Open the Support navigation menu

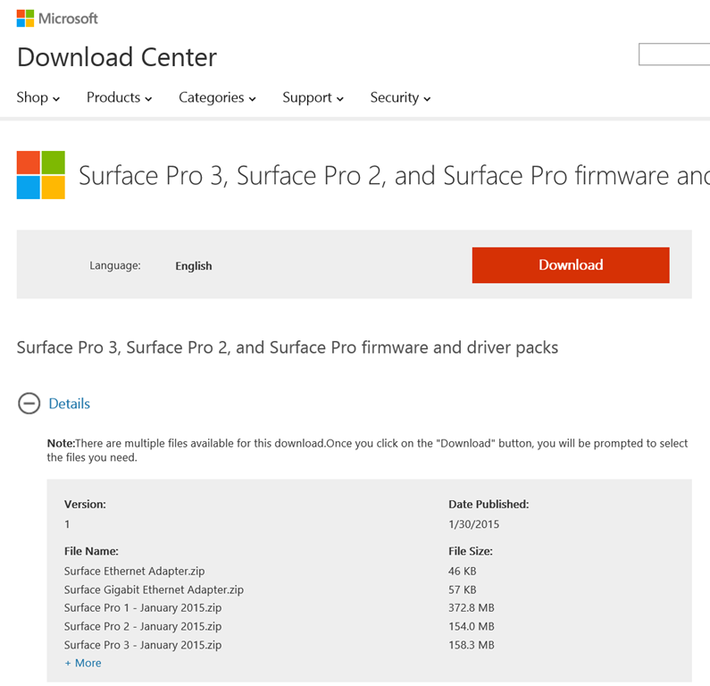tap(312, 97)
